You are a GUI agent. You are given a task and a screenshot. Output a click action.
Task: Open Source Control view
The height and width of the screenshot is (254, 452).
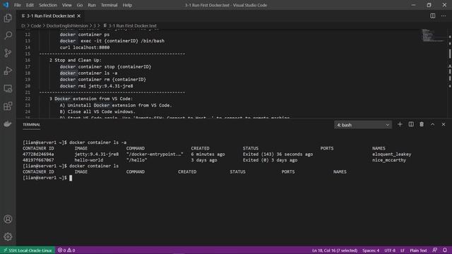8,53
